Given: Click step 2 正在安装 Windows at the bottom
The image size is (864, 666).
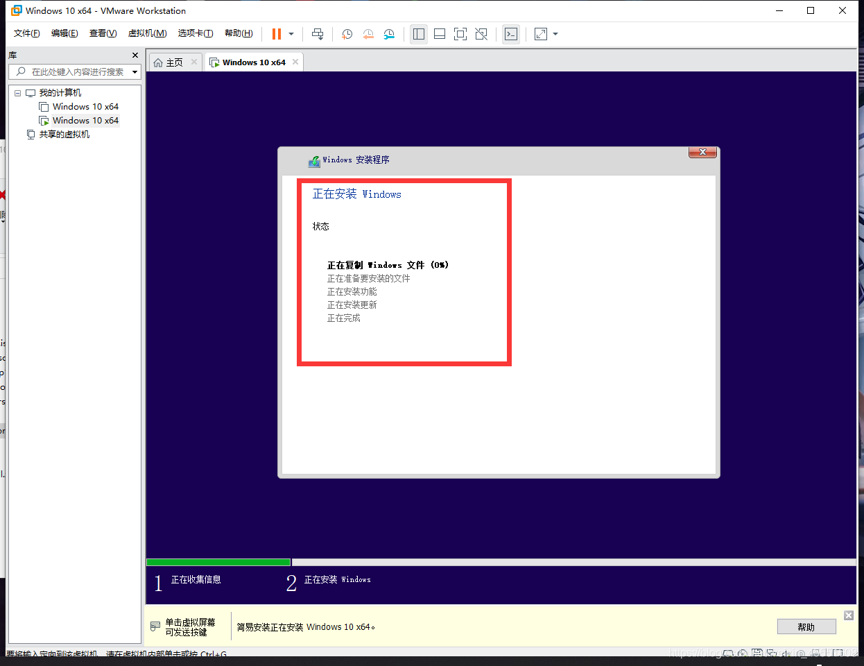Looking at the screenshot, I should point(329,582).
